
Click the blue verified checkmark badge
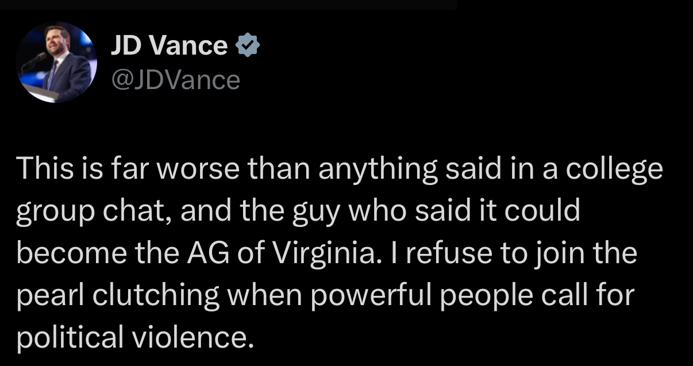pyautogui.click(x=248, y=44)
